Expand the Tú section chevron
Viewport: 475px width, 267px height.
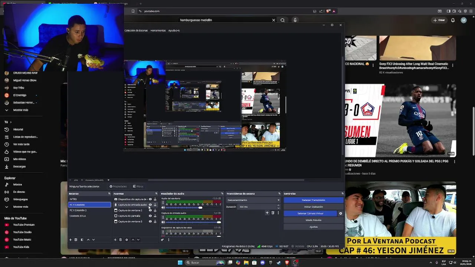click(x=10, y=122)
